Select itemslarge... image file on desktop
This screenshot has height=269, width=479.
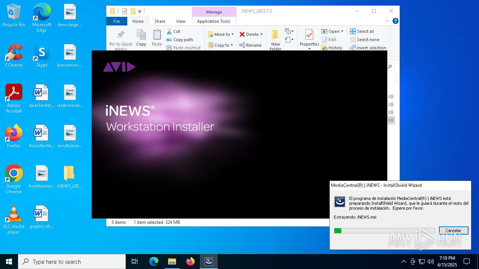pyautogui.click(x=70, y=15)
